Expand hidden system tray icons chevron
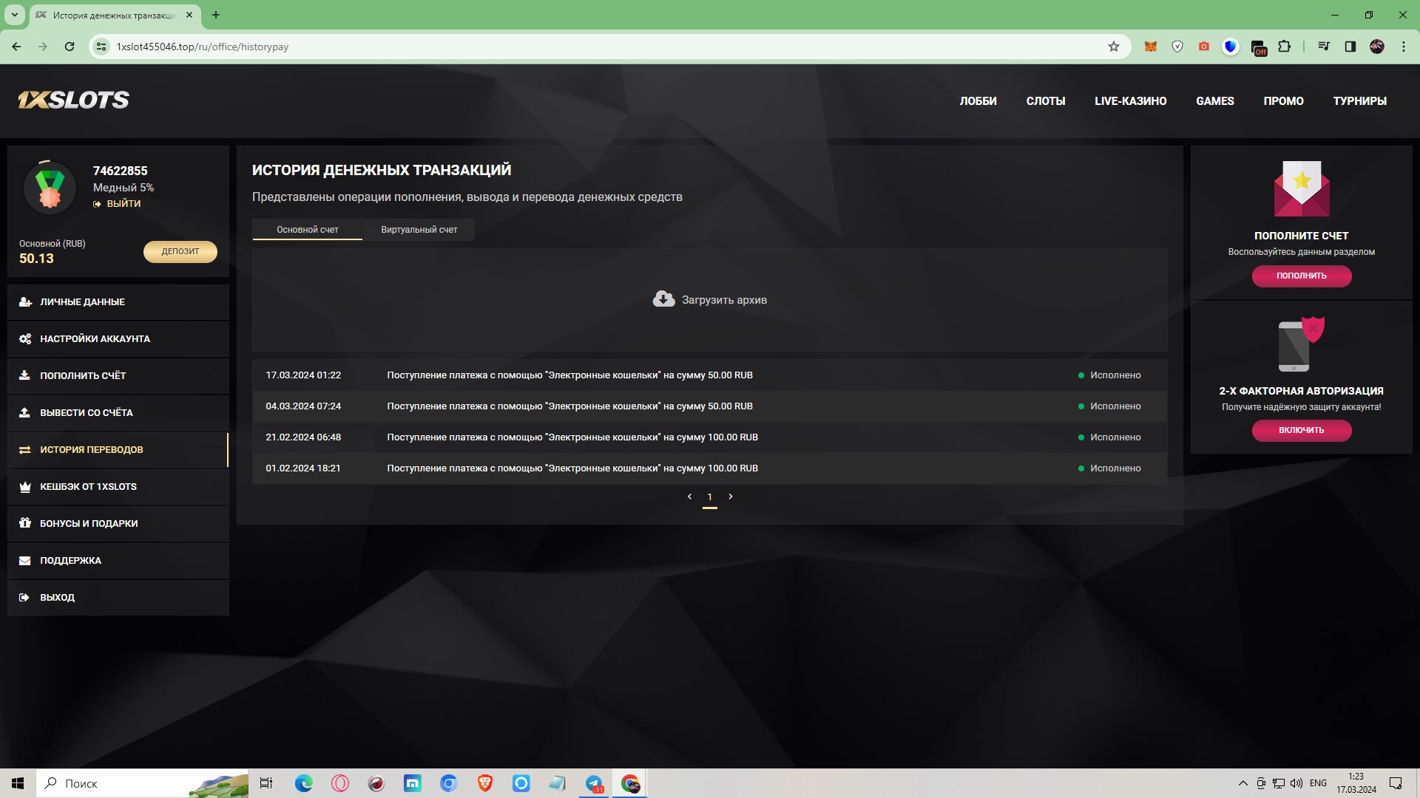 pyautogui.click(x=1242, y=783)
